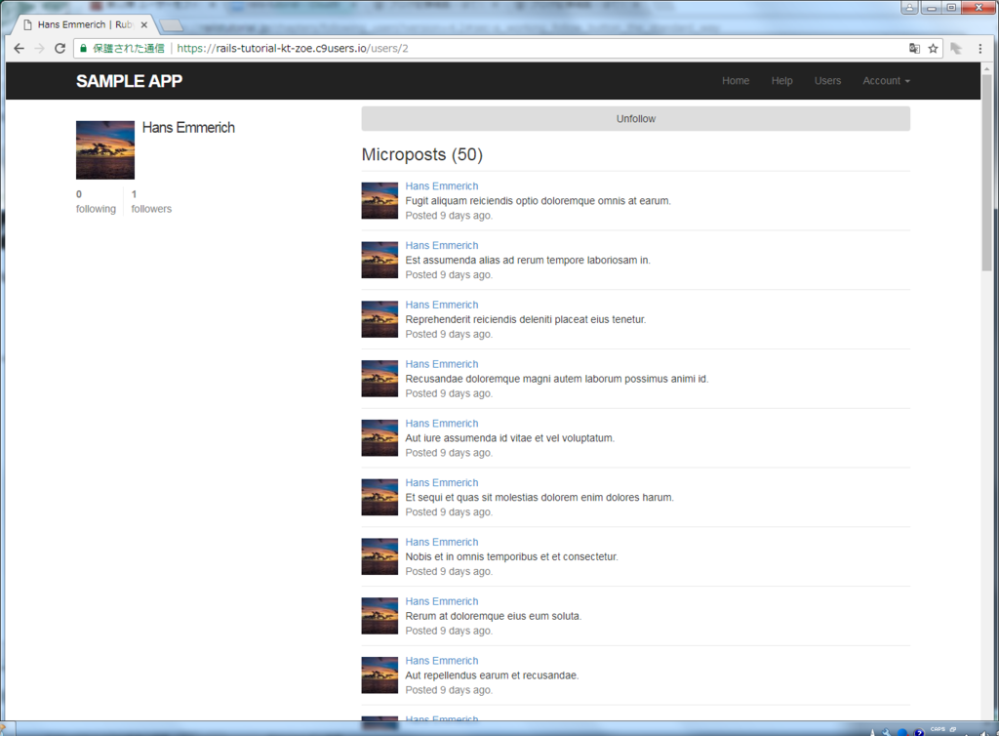Click the large profile picture of Hans Emmerich

coord(105,150)
